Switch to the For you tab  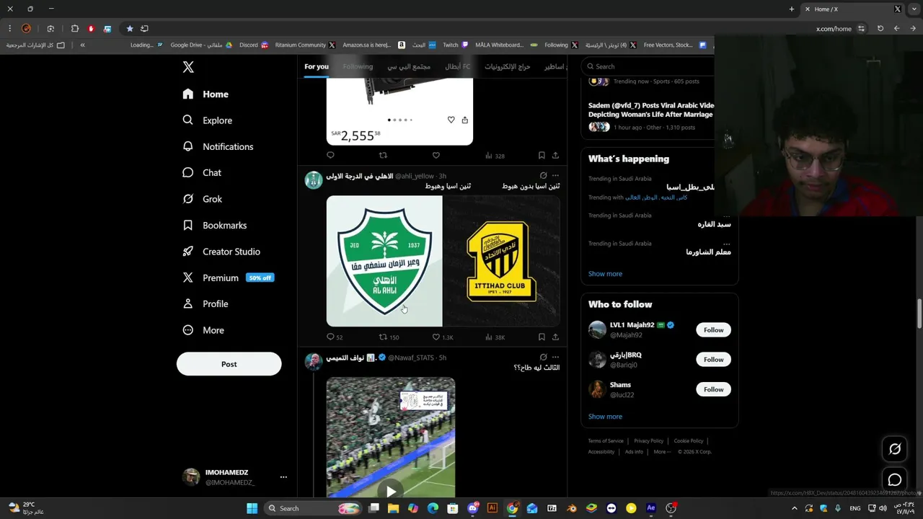317,66
